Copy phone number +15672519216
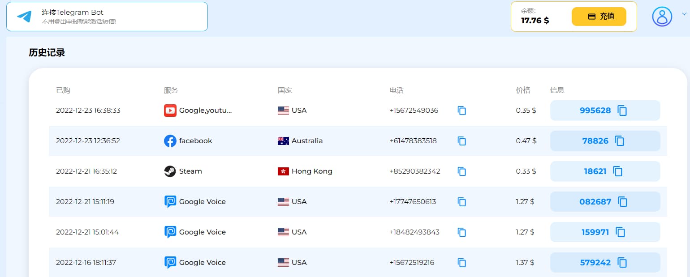Viewport: 690px width, 277px height. 462,263
